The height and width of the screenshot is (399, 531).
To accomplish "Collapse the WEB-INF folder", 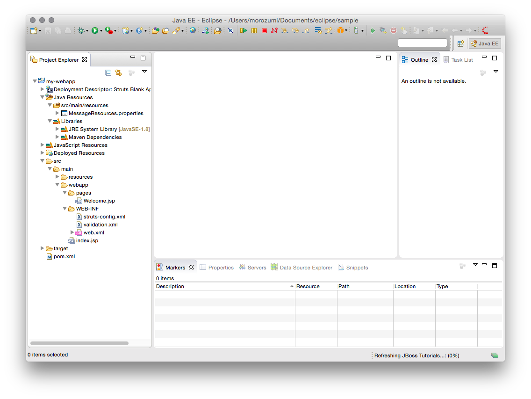I will 65,209.
